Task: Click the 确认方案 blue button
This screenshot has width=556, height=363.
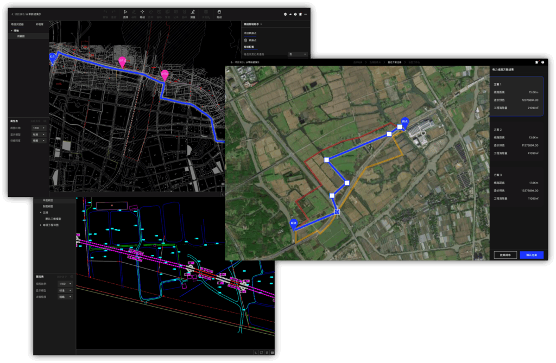Action: tap(531, 254)
